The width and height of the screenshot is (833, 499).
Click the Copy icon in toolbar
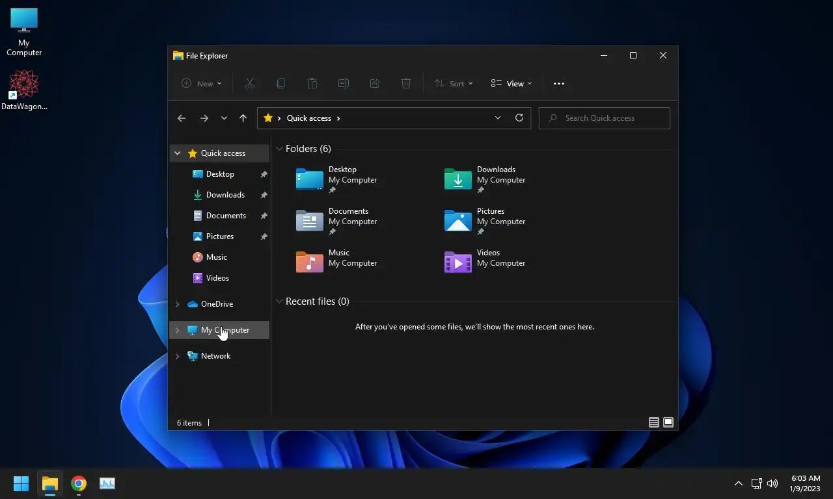[281, 83]
